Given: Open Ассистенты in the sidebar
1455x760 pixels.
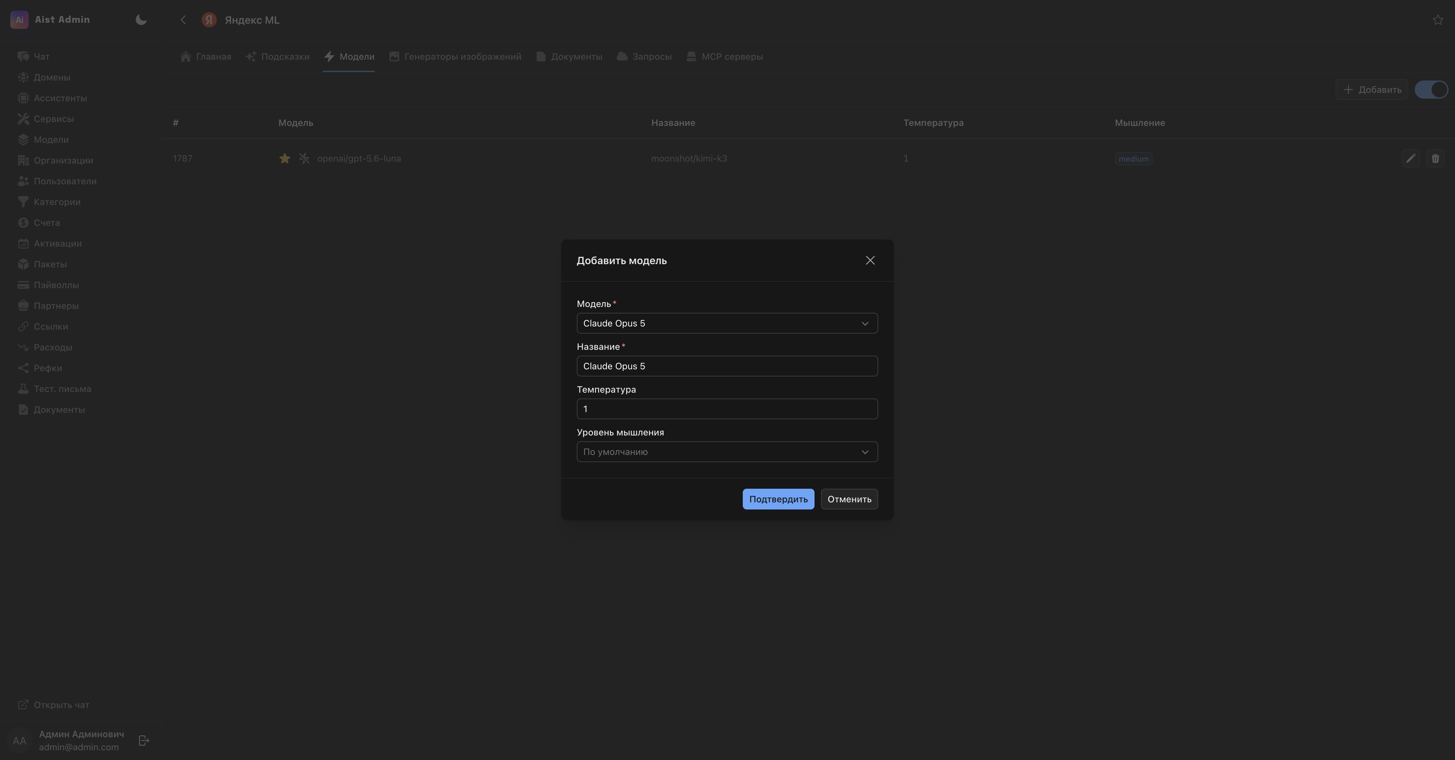Looking at the screenshot, I should 60,98.
